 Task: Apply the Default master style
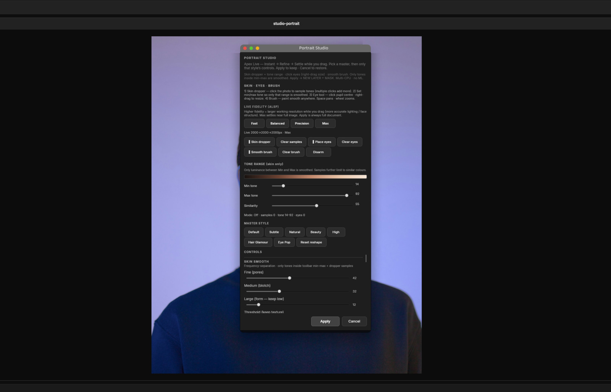tap(254, 232)
